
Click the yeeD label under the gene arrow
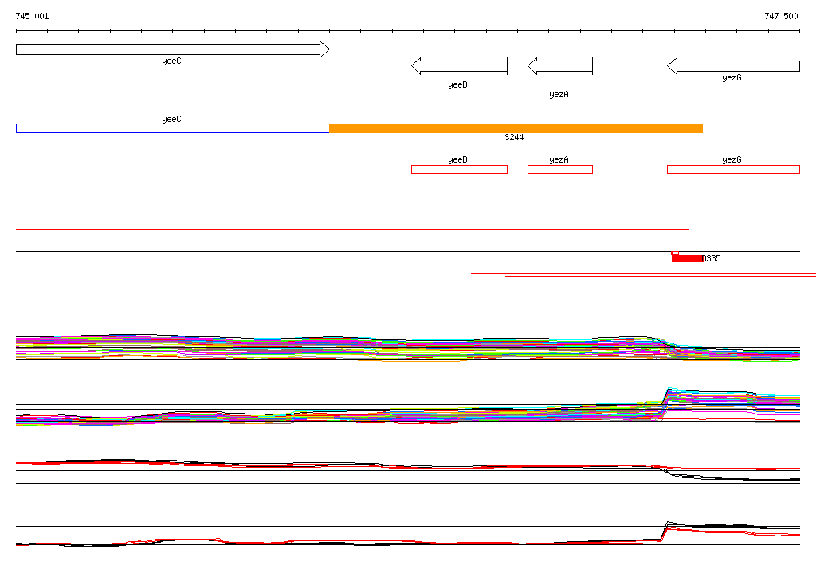tap(458, 84)
